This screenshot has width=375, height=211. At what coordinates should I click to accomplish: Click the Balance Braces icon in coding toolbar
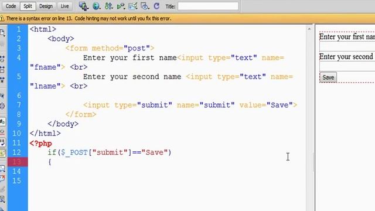click(2, 105)
